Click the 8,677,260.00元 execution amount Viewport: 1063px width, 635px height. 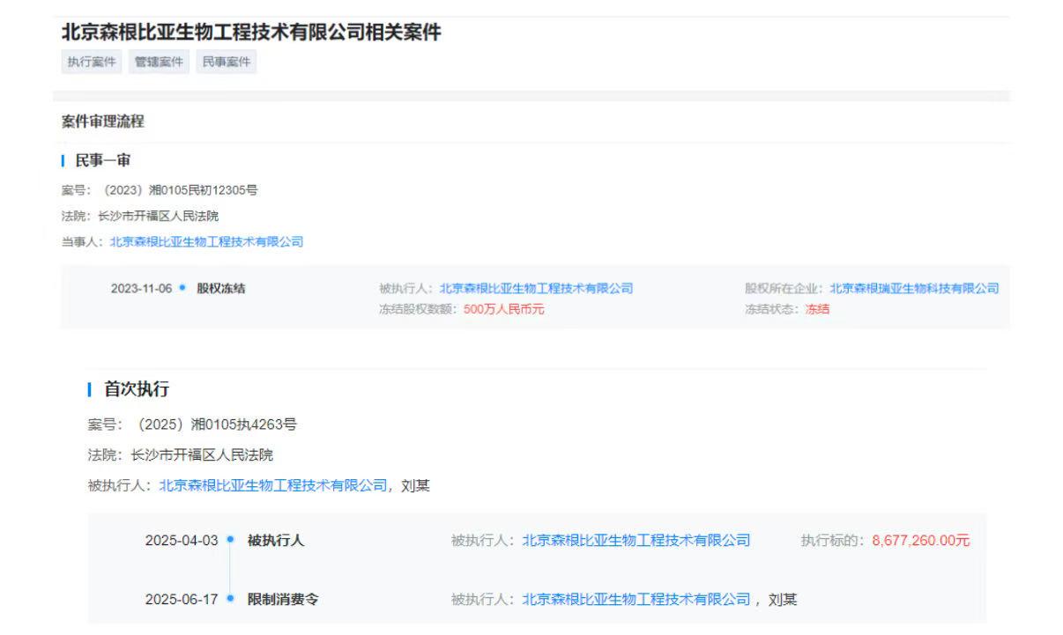pos(921,540)
